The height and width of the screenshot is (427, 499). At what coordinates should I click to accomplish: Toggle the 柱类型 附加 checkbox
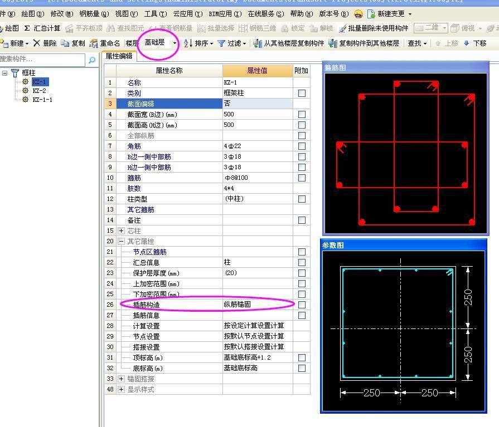tap(302, 199)
